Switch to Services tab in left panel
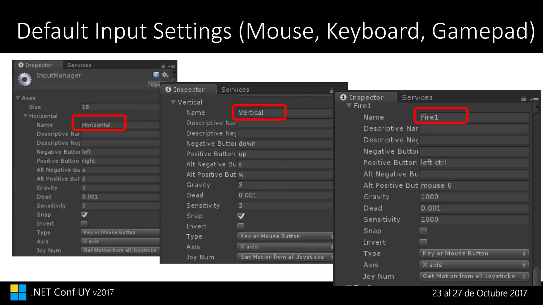543x305 pixels. (79, 65)
